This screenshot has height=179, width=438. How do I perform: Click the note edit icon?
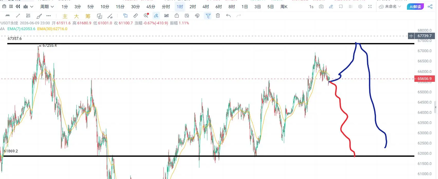187,16
